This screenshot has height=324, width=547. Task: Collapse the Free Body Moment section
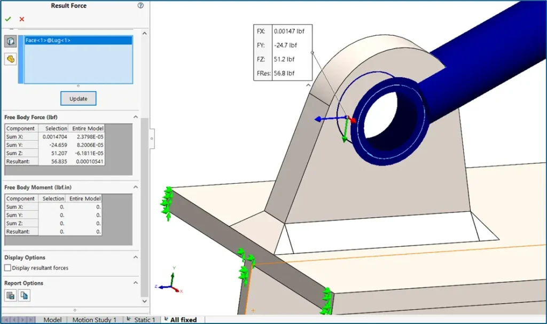pyautogui.click(x=136, y=187)
